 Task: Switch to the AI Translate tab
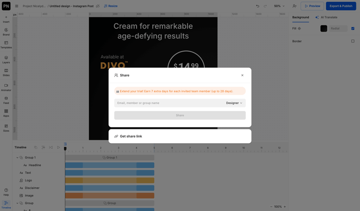[x=326, y=18]
